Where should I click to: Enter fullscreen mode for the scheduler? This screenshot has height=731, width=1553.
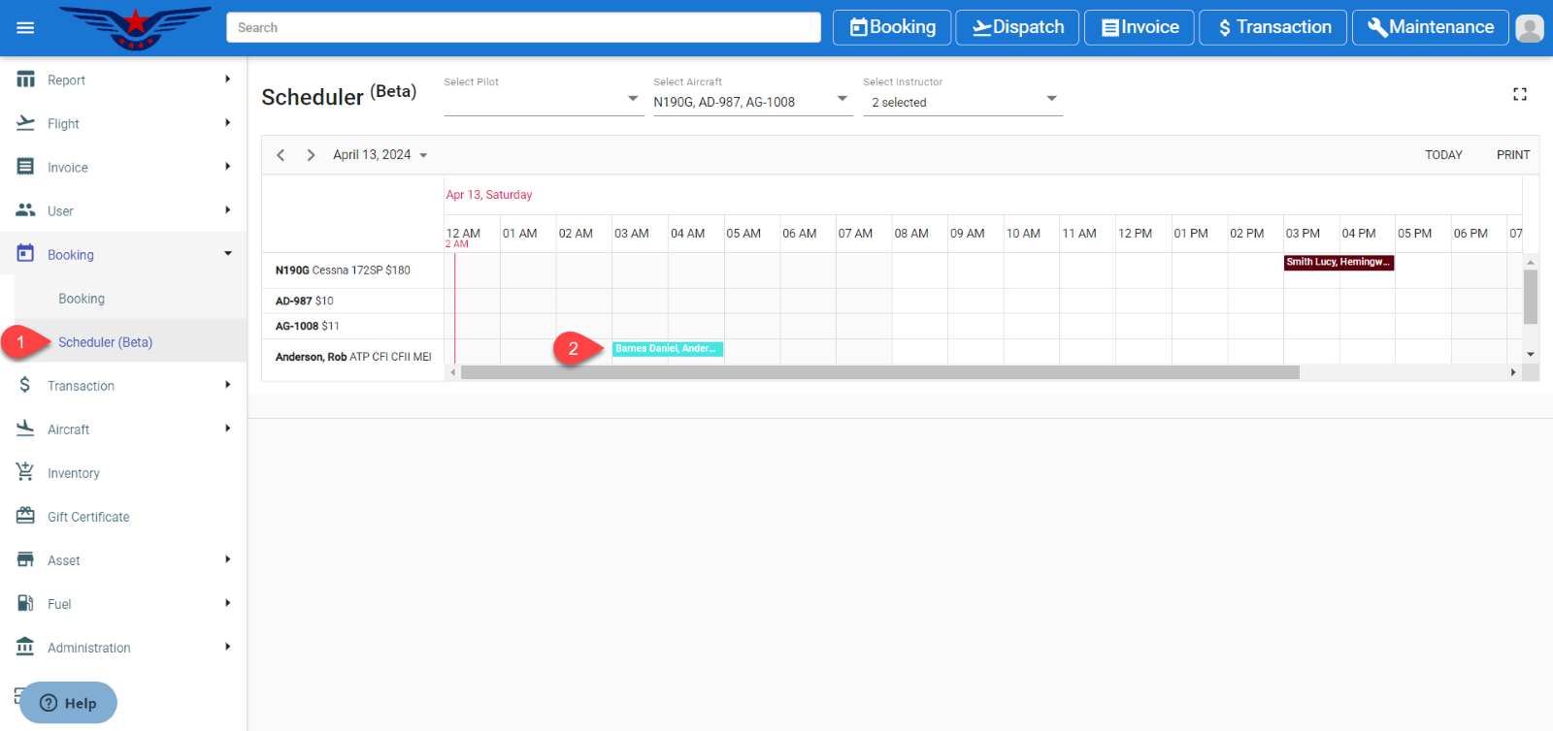pyautogui.click(x=1519, y=94)
